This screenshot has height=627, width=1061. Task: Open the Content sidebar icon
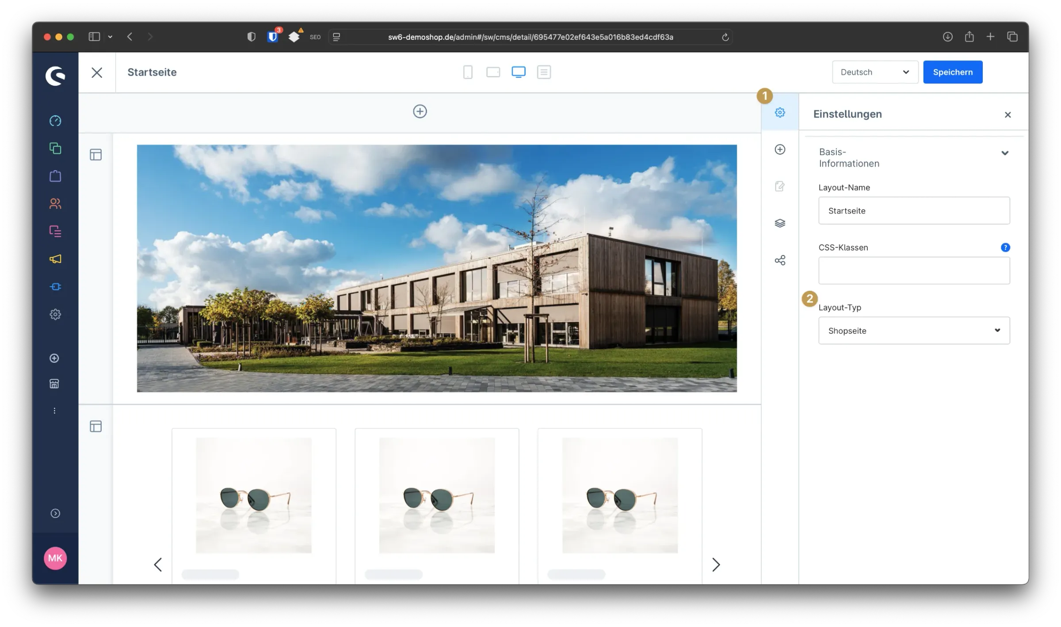click(x=55, y=231)
